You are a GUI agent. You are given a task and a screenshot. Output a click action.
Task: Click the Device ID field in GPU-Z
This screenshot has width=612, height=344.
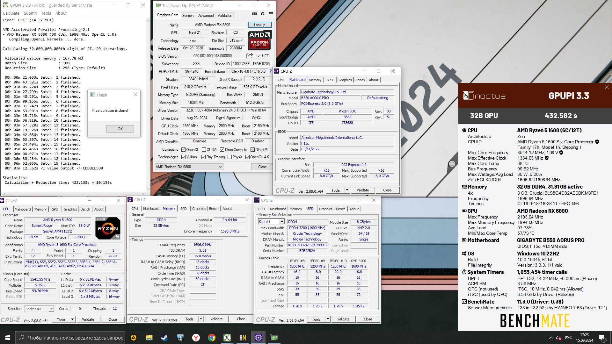pyautogui.click(x=251, y=64)
